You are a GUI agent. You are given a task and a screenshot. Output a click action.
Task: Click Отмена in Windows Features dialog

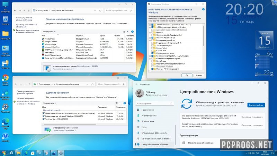tap(199, 75)
